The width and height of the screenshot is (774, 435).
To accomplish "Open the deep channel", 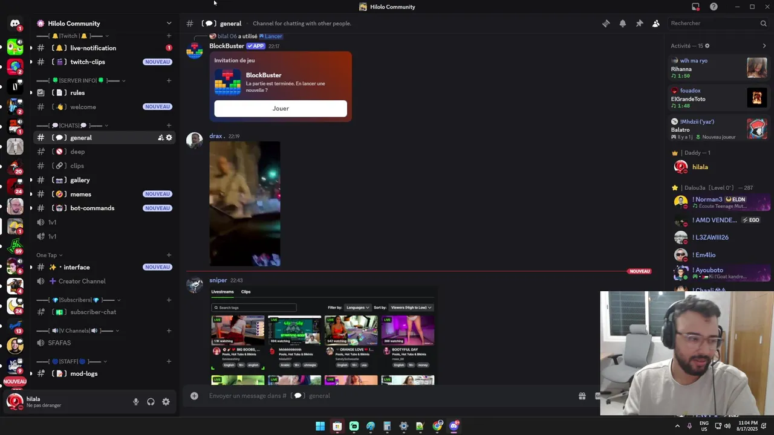I will click(105, 152).
